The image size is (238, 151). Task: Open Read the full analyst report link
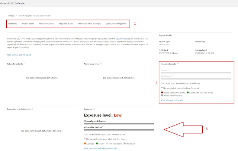coord(19,55)
